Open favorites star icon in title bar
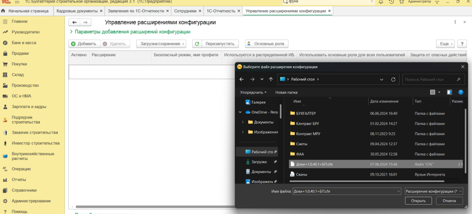472x214 pixels. tap(402, 2)
